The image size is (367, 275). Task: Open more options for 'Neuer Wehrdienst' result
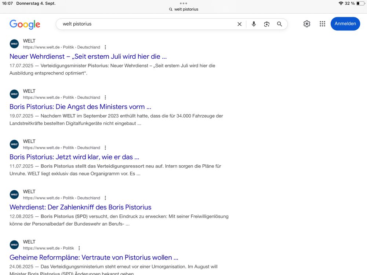(105, 47)
